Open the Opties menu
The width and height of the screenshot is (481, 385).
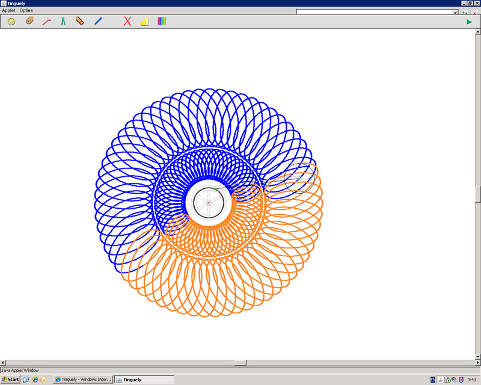click(26, 11)
